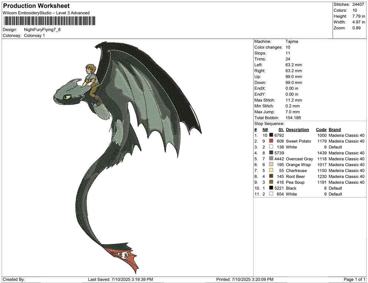Click the 'EndY:' label
This screenshot has height=283, width=368.
[x=260, y=94]
